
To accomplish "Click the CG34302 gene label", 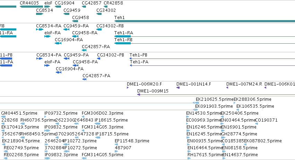I will pyautogui.click(x=106, y=10).
